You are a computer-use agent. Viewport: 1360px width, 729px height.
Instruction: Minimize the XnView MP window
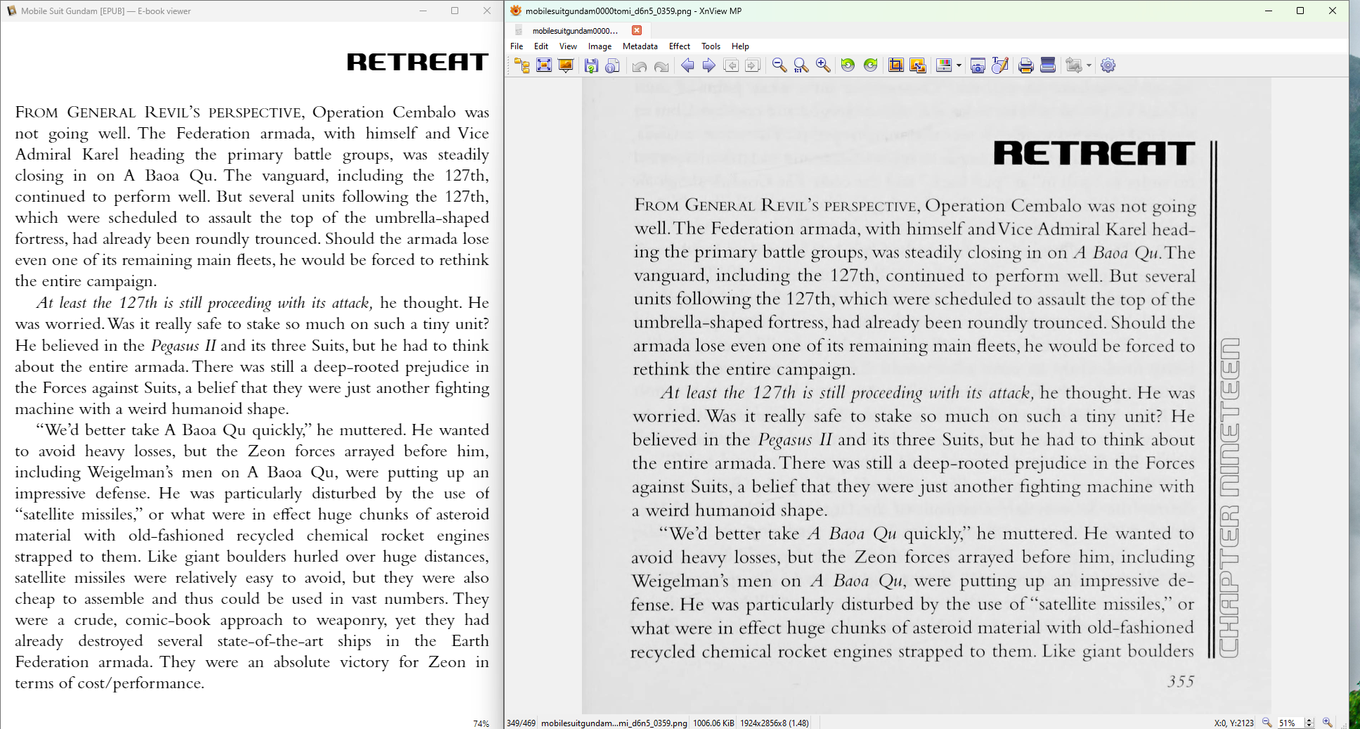pyautogui.click(x=1269, y=11)
